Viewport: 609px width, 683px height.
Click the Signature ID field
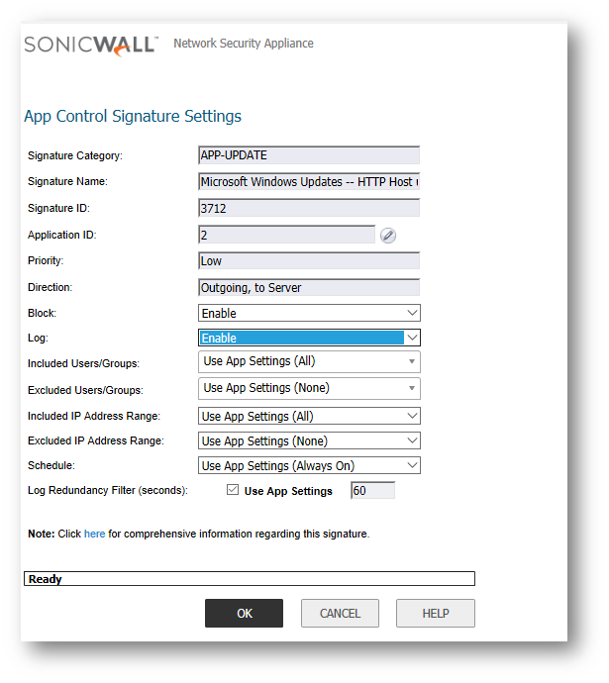309,208
